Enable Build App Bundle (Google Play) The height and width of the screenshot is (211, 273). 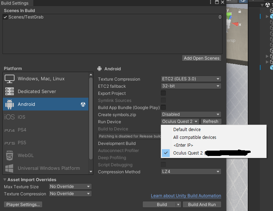[x=163, y=107]
